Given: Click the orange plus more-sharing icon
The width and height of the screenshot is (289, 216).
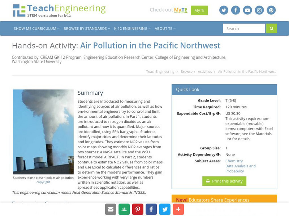Looking at the screenshot, I should tap(178, 209).
